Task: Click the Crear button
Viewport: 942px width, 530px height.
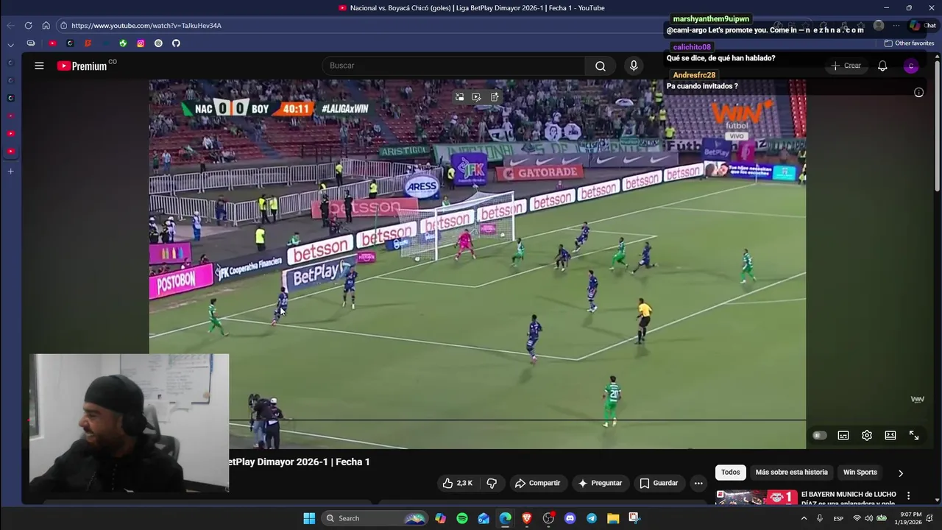Action: tap(846, 66)
